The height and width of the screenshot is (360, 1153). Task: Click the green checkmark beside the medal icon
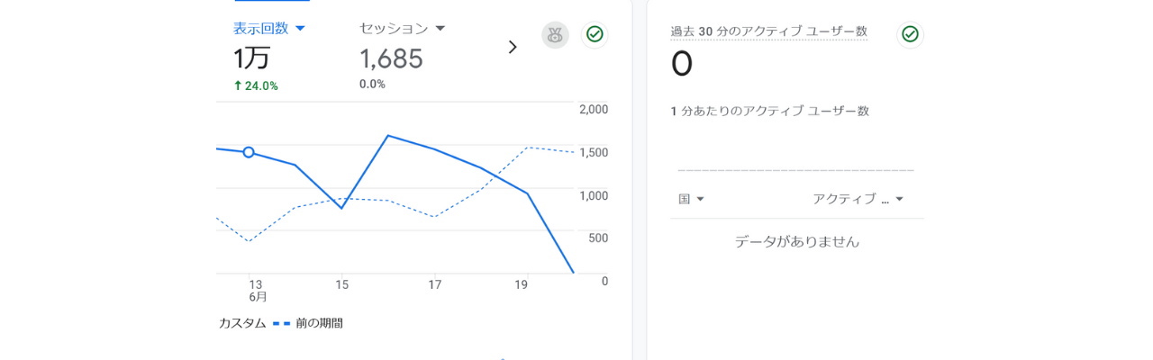coord(595,34)
